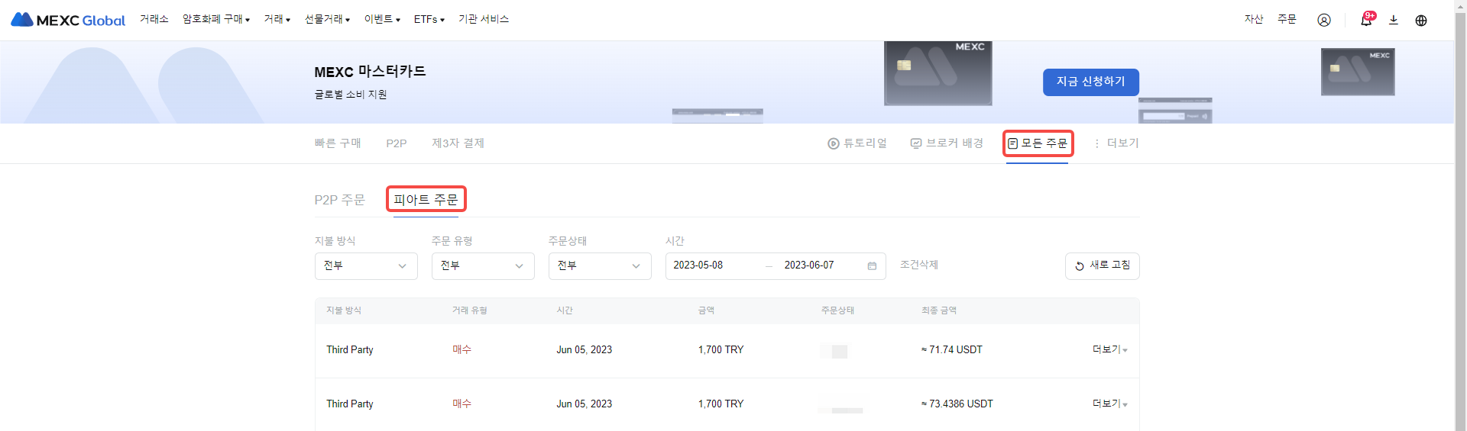Open the 튜토리얼 tutorial link
The image size is (1467, 431).
click(857, 143)
